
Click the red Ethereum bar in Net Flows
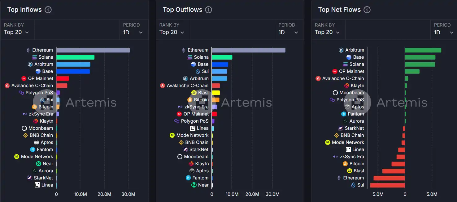pos(389,178)
